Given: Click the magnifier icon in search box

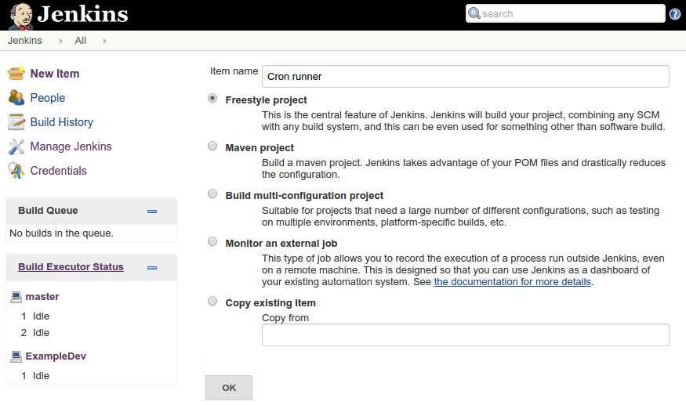Looking at the screenshot, I should pos(474,13).
